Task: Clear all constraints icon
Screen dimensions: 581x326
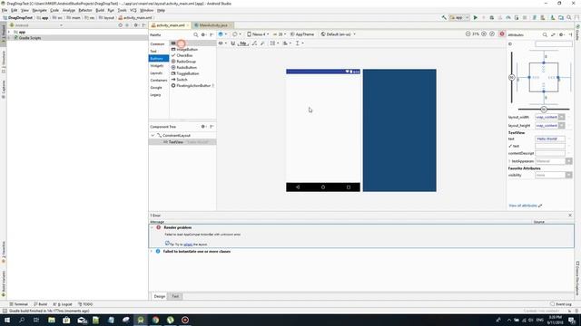Action: 254,43
